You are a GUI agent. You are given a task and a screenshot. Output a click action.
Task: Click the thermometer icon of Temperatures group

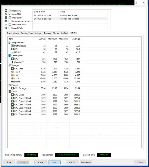(10, 43)
